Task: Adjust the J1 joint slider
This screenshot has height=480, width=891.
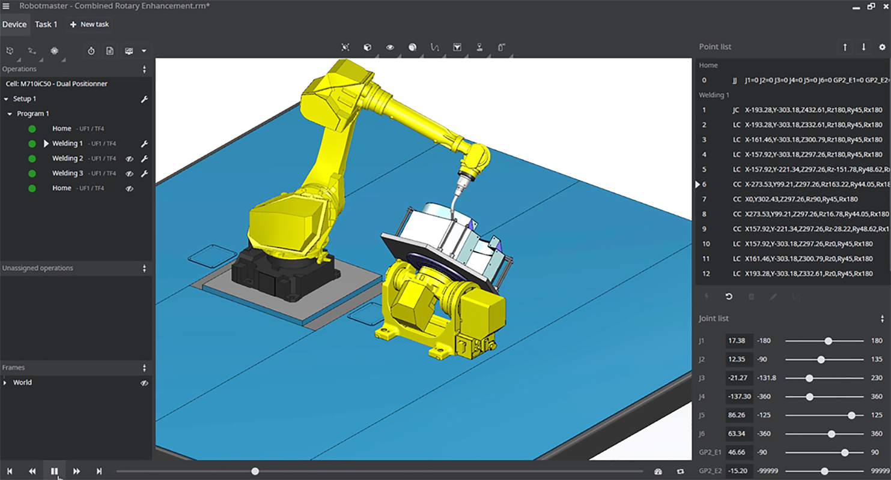Action: (829, 341)
